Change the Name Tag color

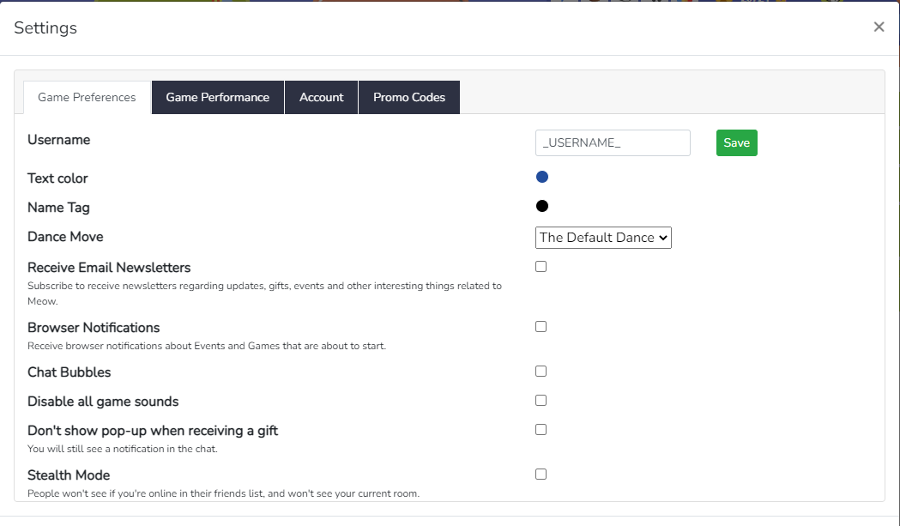click(x=541, y=205)
